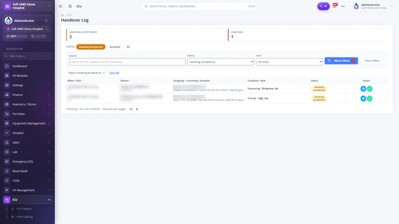Click the Awaiting Acceptance summary card
Screen dimensions: 399x224
[x=146, y=34]
